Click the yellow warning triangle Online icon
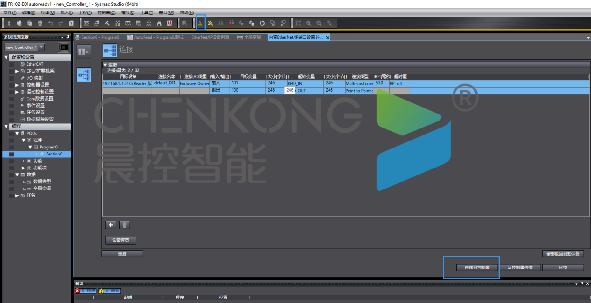591x303 pixels. coord(200,23)
